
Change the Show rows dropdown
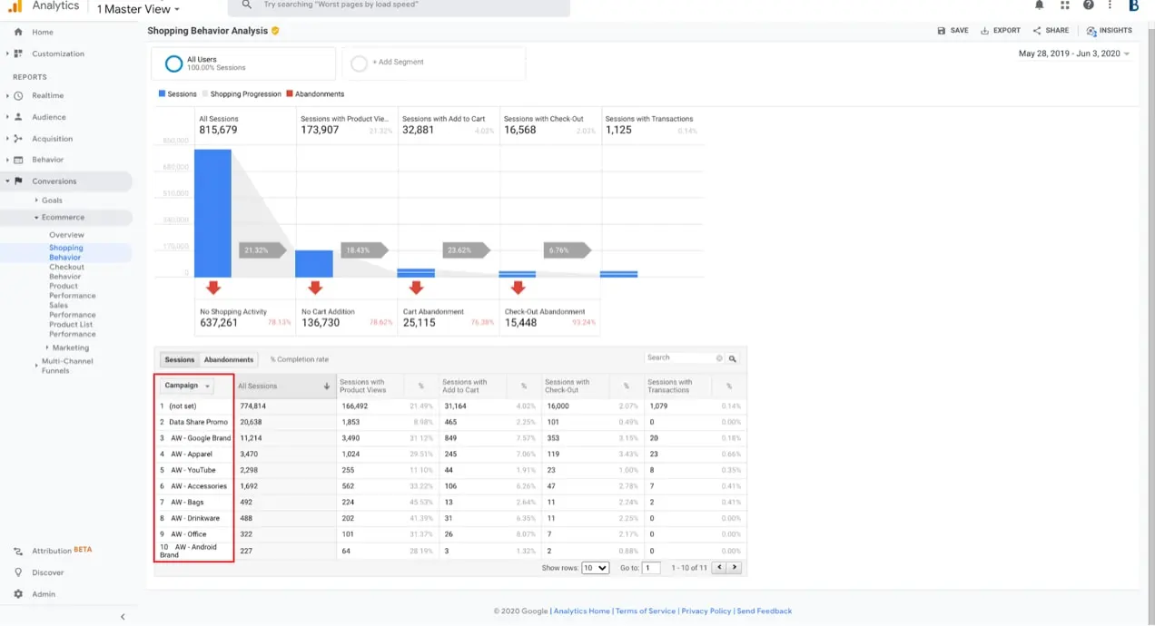click(x=595, y=568)
